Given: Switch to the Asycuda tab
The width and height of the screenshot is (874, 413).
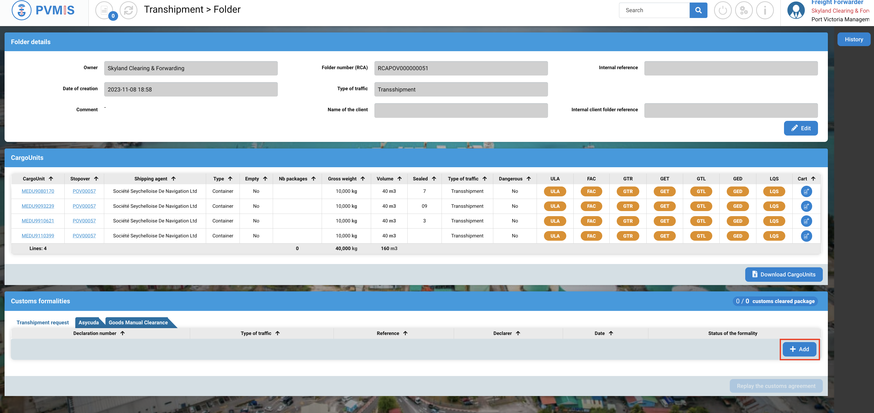Looking at the screenshot, I should coord(88,323).
